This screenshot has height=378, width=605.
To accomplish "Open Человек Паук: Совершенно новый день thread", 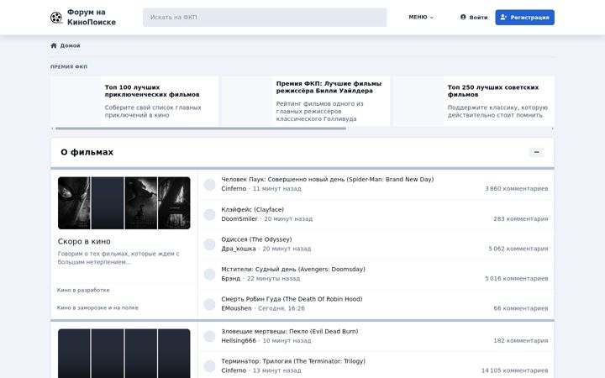I will click(x=328, y=180).
